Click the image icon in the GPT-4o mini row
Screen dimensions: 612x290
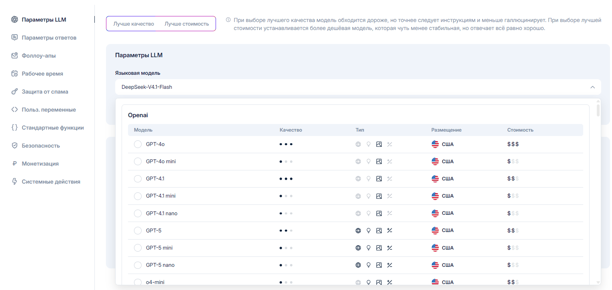(379, 162)
